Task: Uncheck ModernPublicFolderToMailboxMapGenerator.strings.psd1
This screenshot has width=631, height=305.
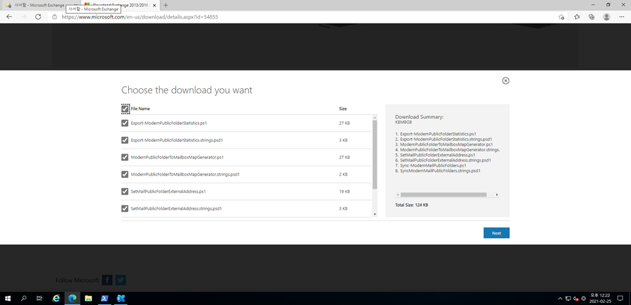Action: 125,174
